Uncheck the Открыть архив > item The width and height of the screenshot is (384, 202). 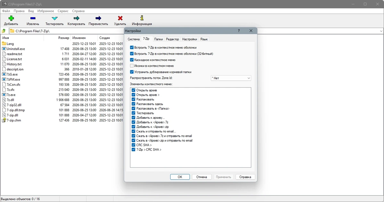(x=133, y=95)
